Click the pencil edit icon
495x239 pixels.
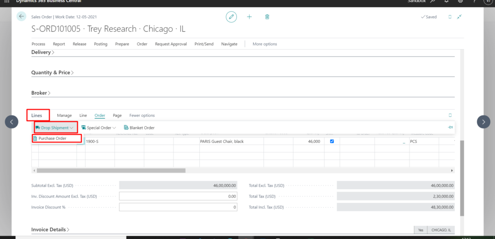pos(231,17)
